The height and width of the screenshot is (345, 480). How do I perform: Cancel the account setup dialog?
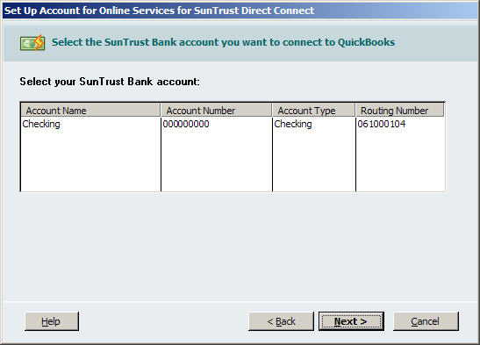(x=426, y=321)
